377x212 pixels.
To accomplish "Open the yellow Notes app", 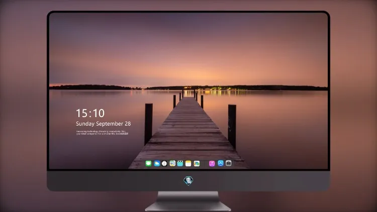I will click(x=189, y=164).
